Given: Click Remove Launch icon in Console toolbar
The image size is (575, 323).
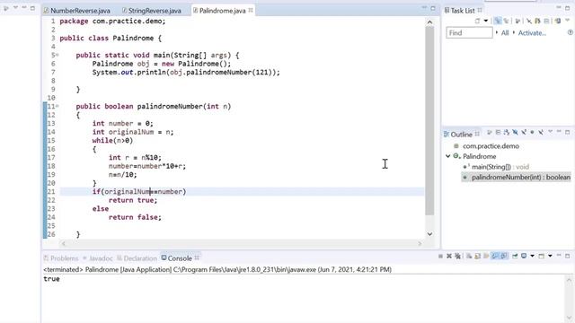Looking at the screenshot, I should [449, 256].
